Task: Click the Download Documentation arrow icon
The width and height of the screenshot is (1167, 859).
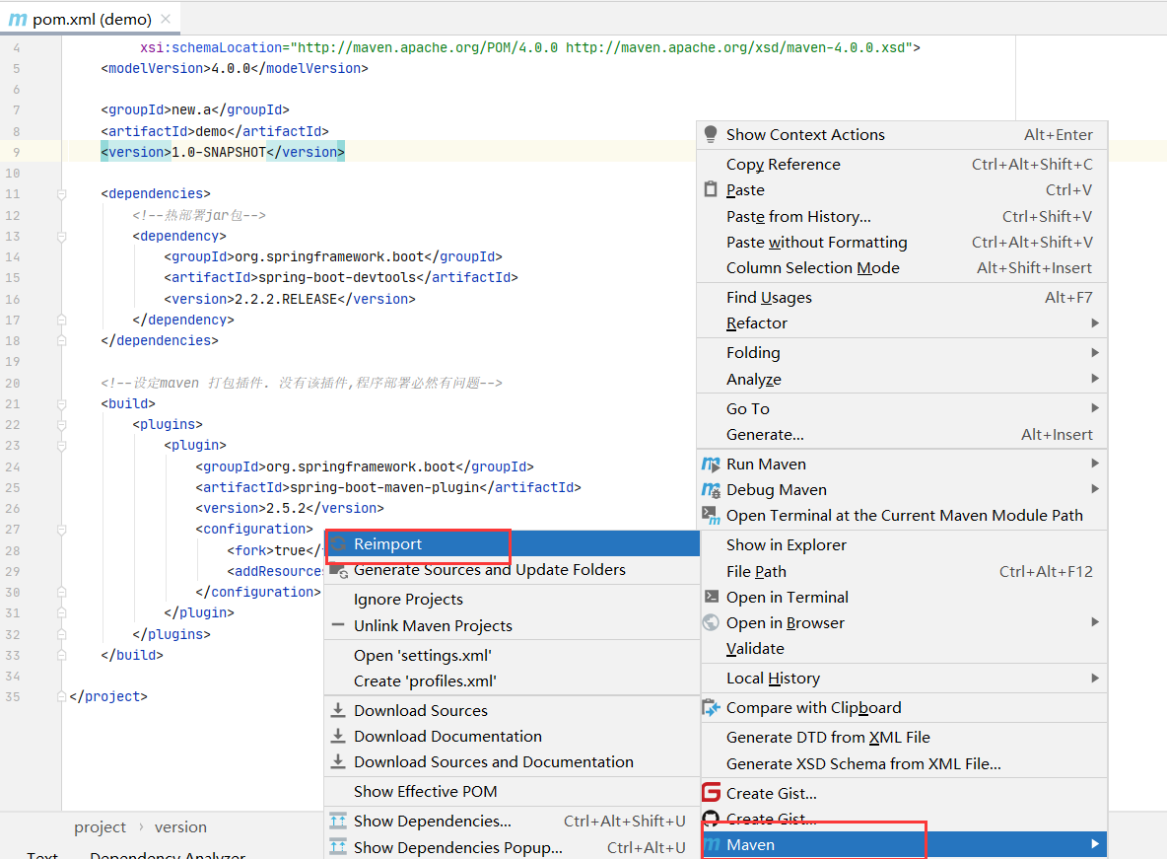Action: (x=338, y=736)
